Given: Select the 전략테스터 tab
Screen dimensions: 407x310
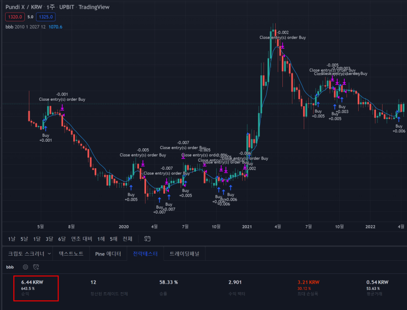Looking at the screenshot, I should [145, 254].
